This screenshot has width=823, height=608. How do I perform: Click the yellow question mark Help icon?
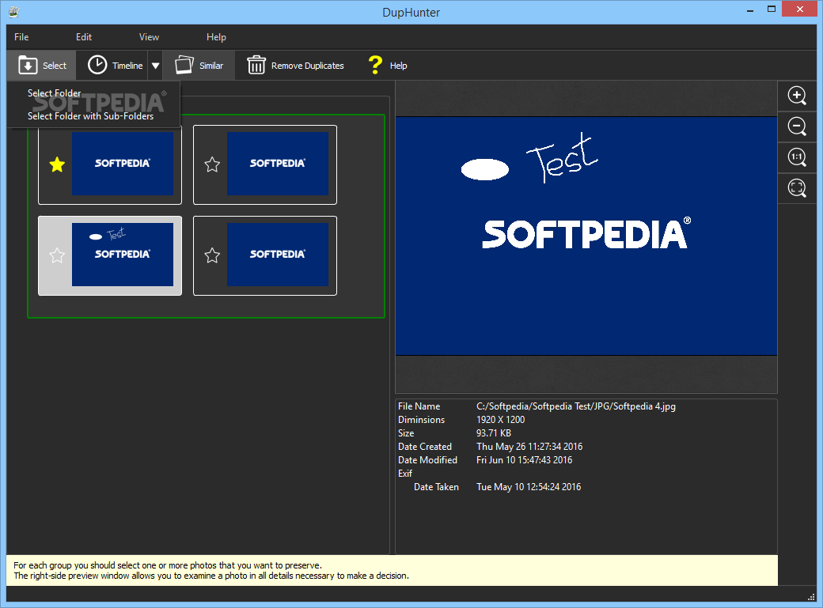(x=375, y=65)
